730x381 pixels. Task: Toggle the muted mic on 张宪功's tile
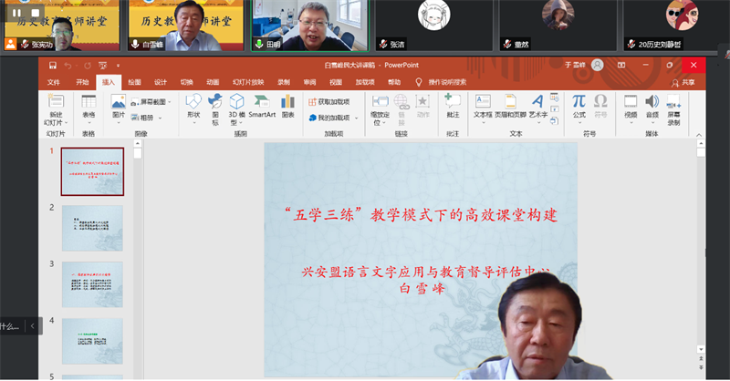click(x=25, y=44)
